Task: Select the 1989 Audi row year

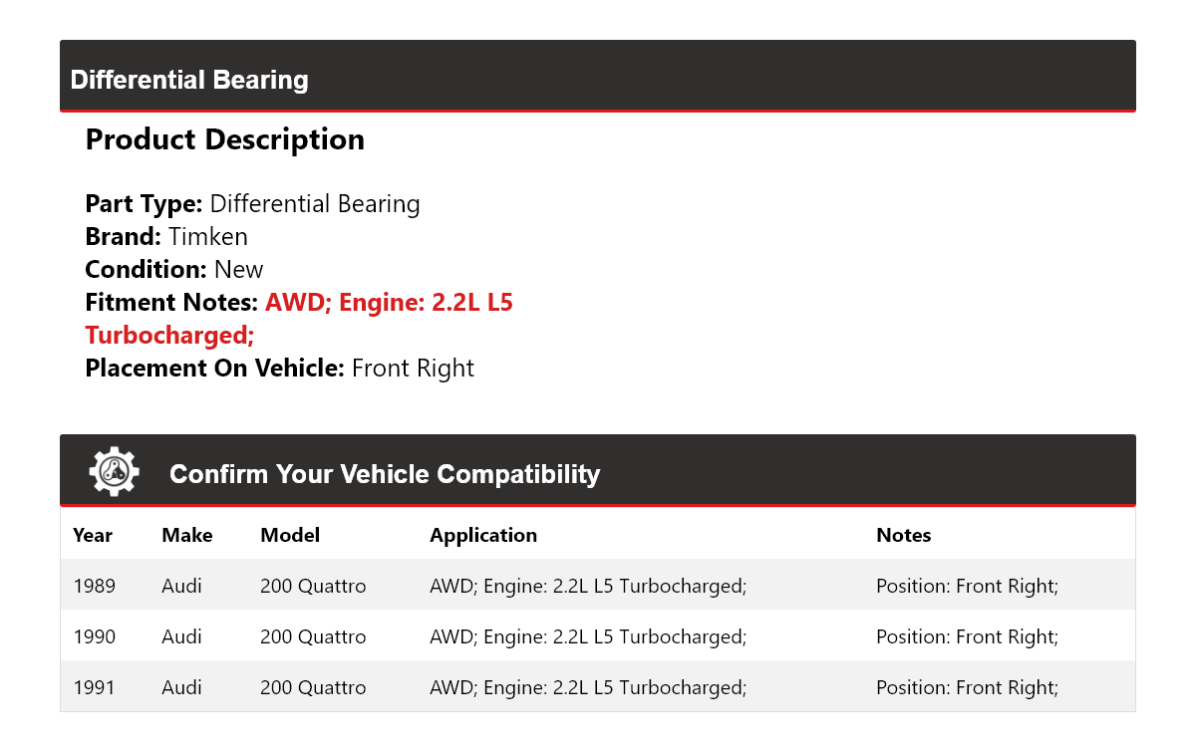Action: tap(94, 586)
